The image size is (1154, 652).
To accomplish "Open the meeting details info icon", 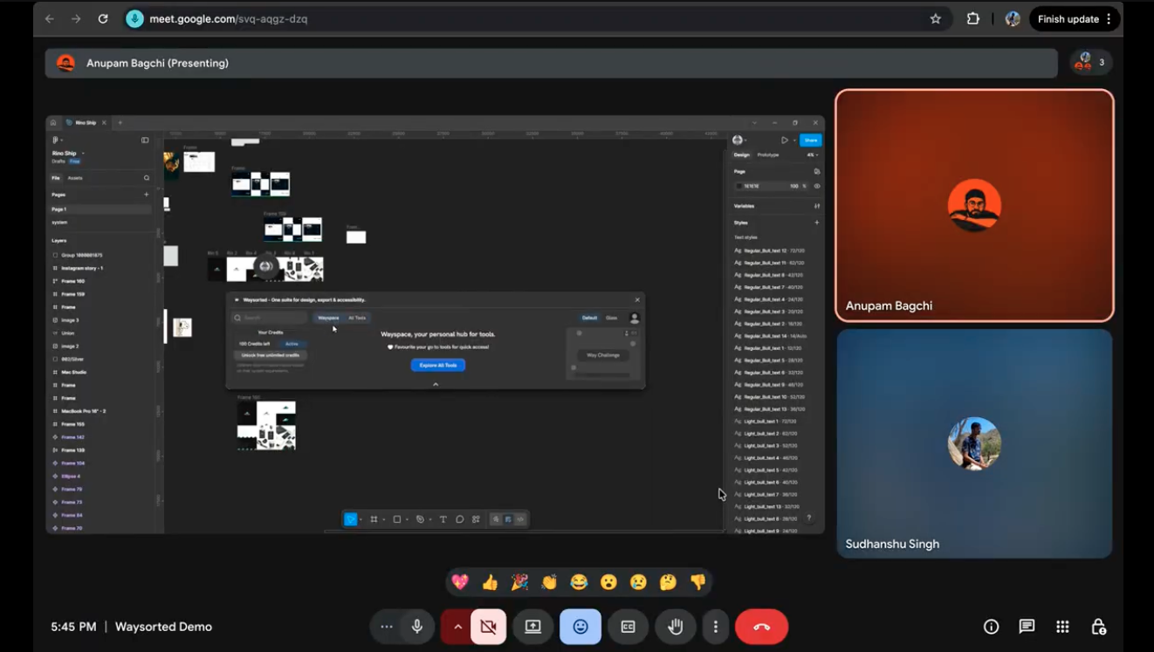I will [991, 627].
